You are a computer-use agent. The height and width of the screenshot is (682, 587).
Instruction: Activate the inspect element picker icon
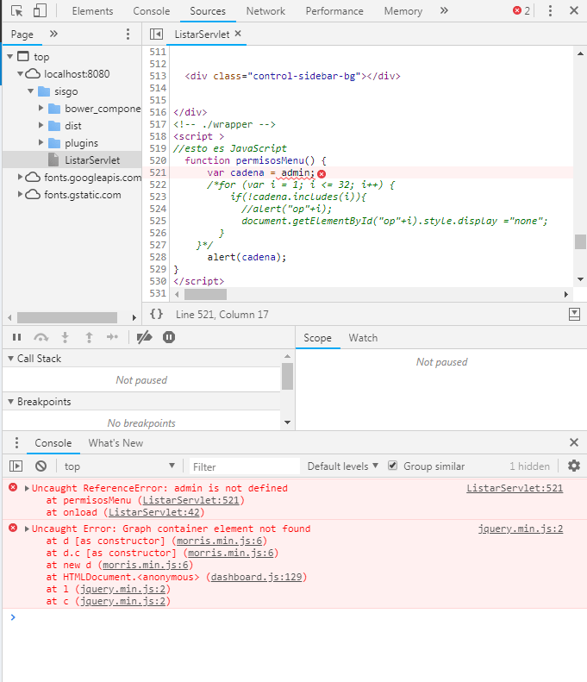click(x=17, y=11)
